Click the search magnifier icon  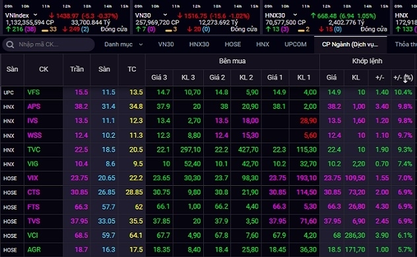(x=10, y=44)
